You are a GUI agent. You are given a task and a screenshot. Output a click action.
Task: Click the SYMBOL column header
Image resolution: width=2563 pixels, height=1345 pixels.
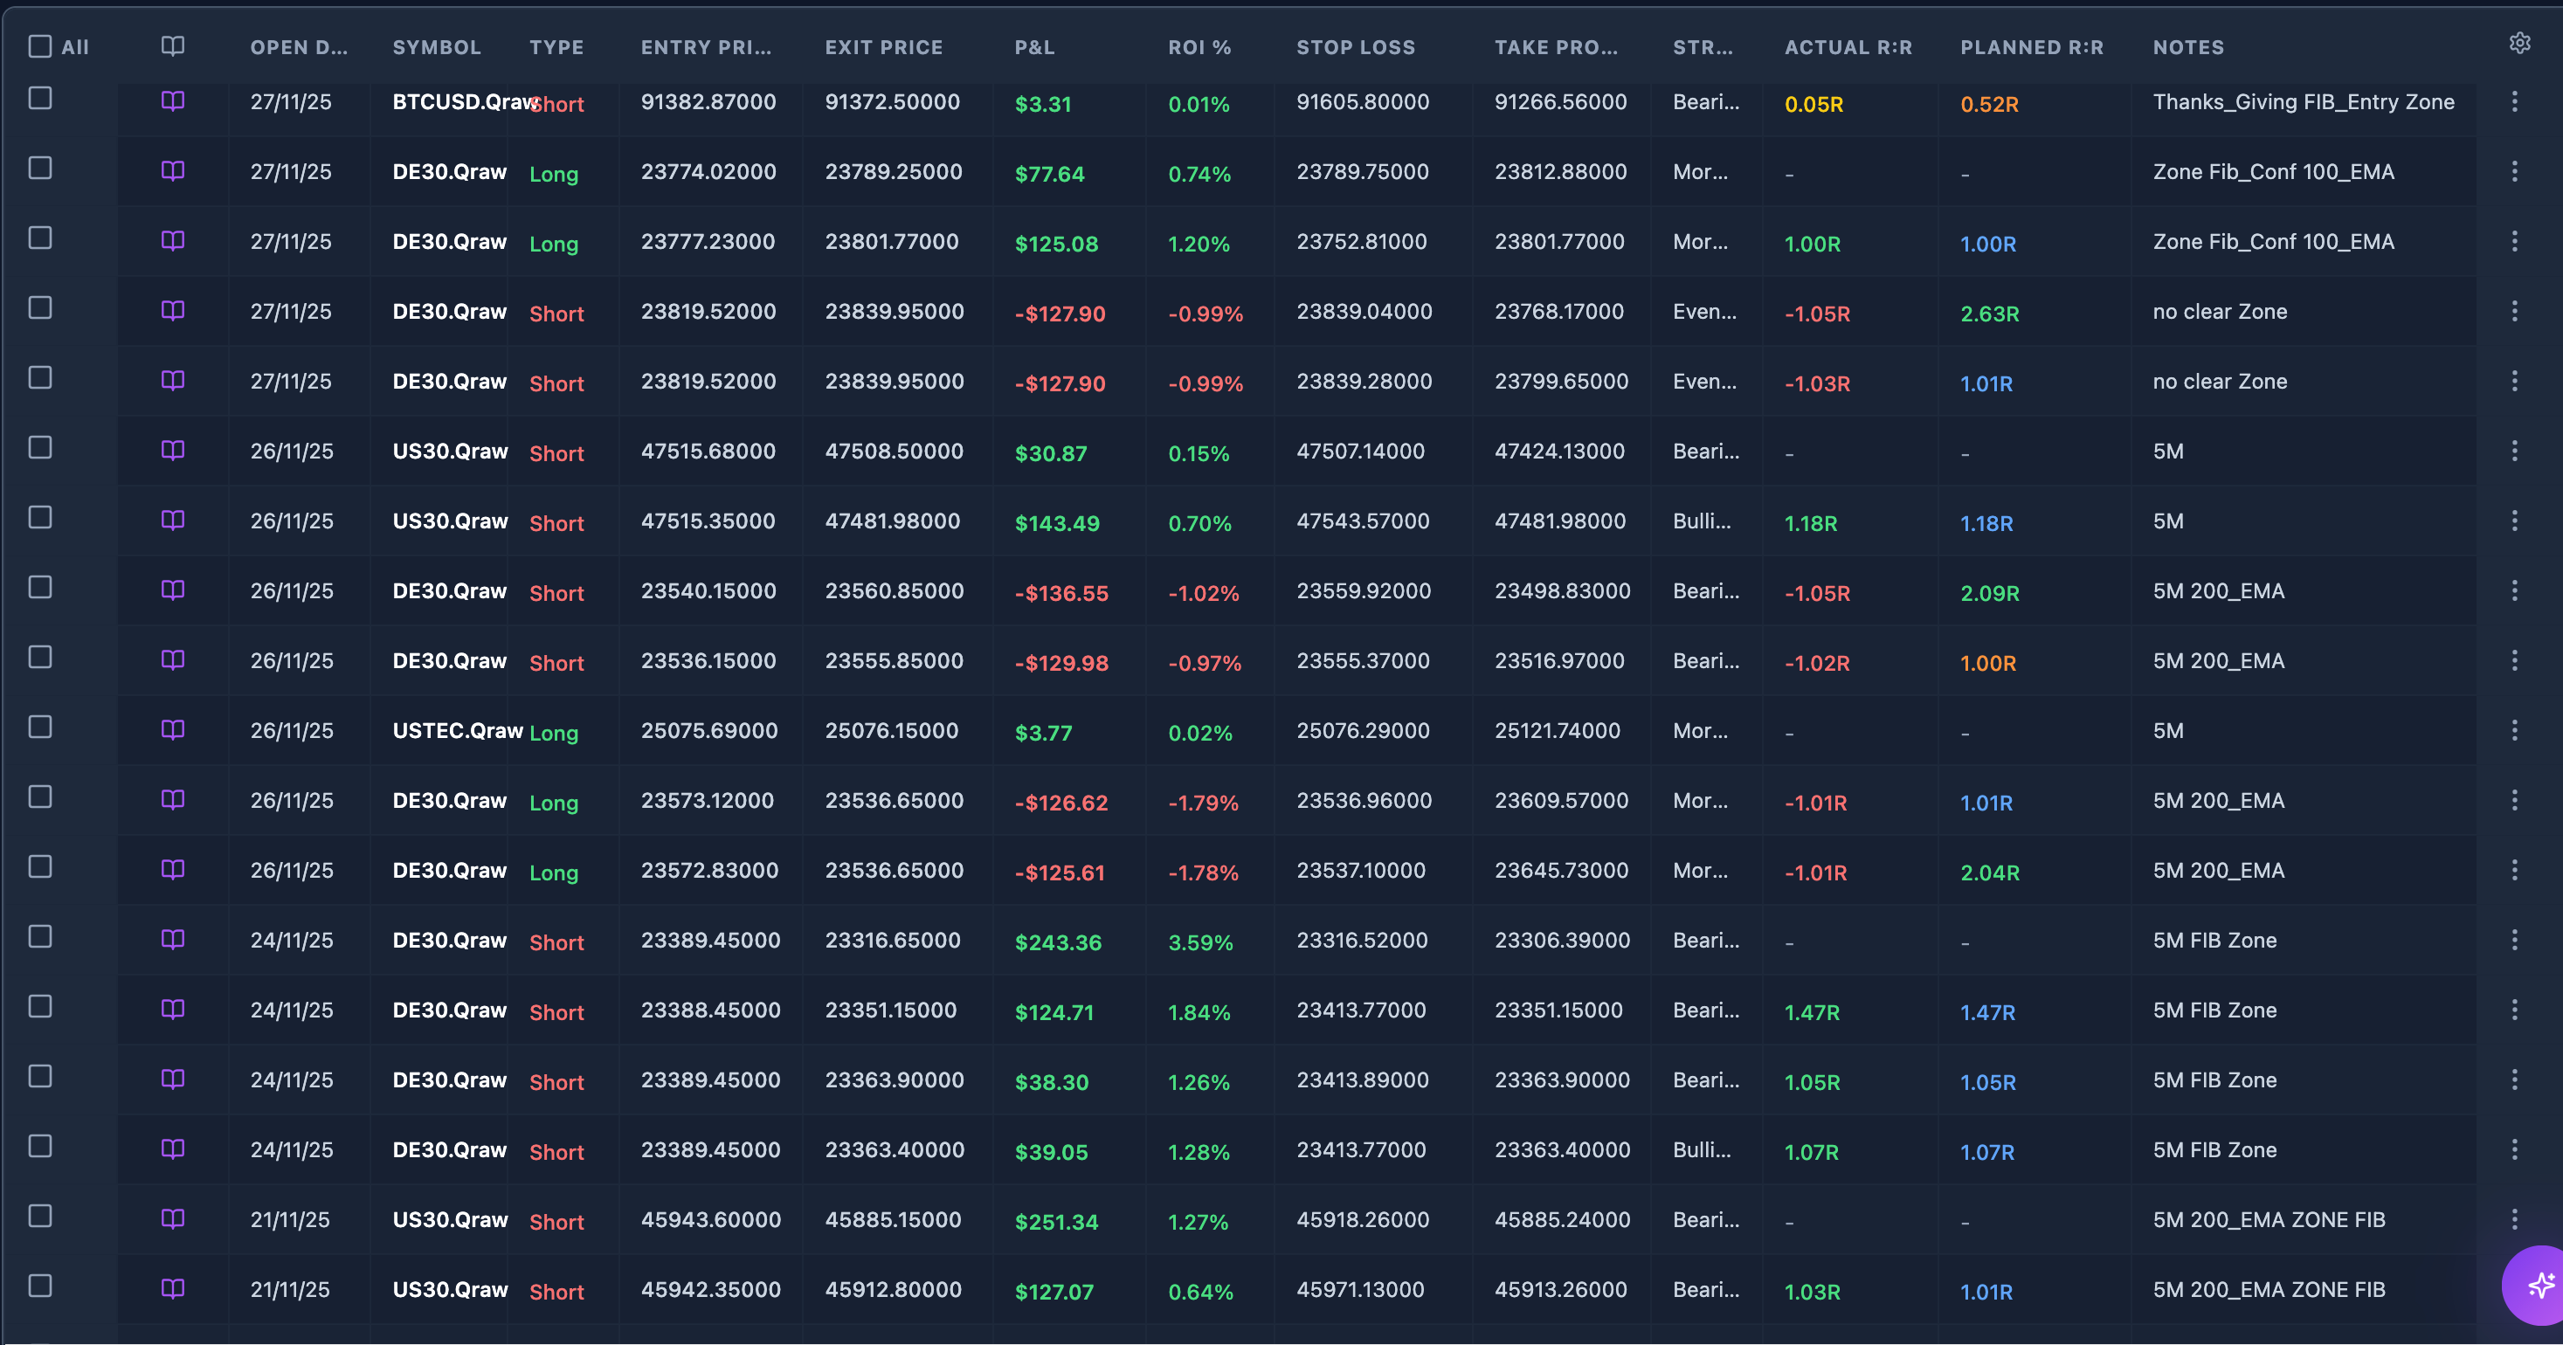(437, 47)
